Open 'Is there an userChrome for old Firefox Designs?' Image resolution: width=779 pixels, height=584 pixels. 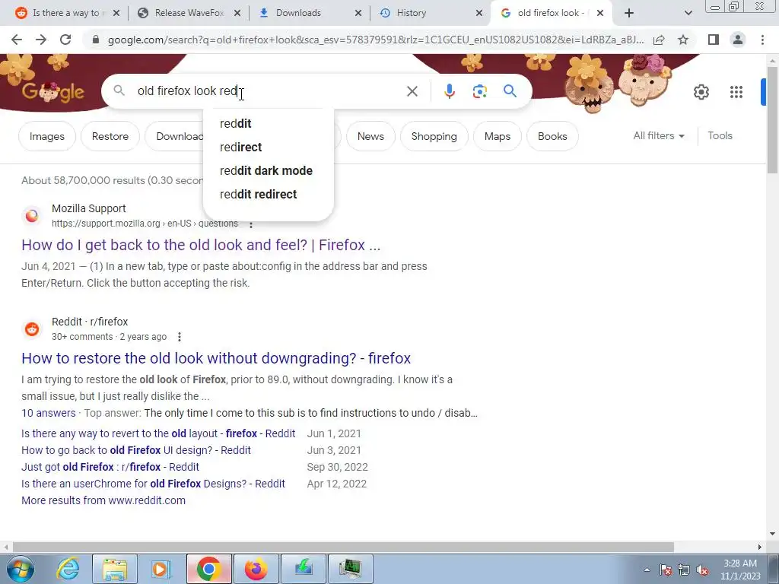click(x=153, y=484)
